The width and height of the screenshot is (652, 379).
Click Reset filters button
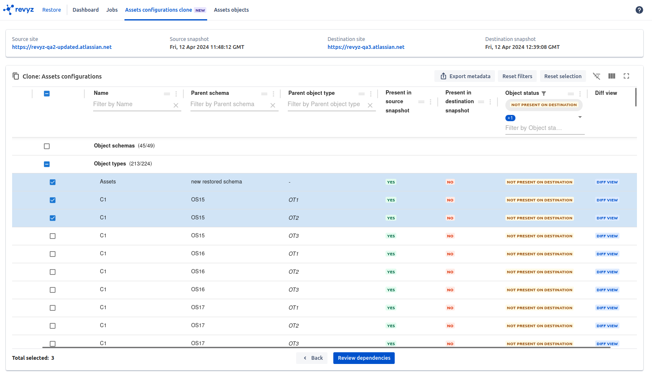517,76
